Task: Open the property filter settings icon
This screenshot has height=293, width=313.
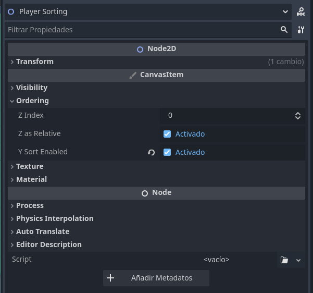Action: point(301,30)
